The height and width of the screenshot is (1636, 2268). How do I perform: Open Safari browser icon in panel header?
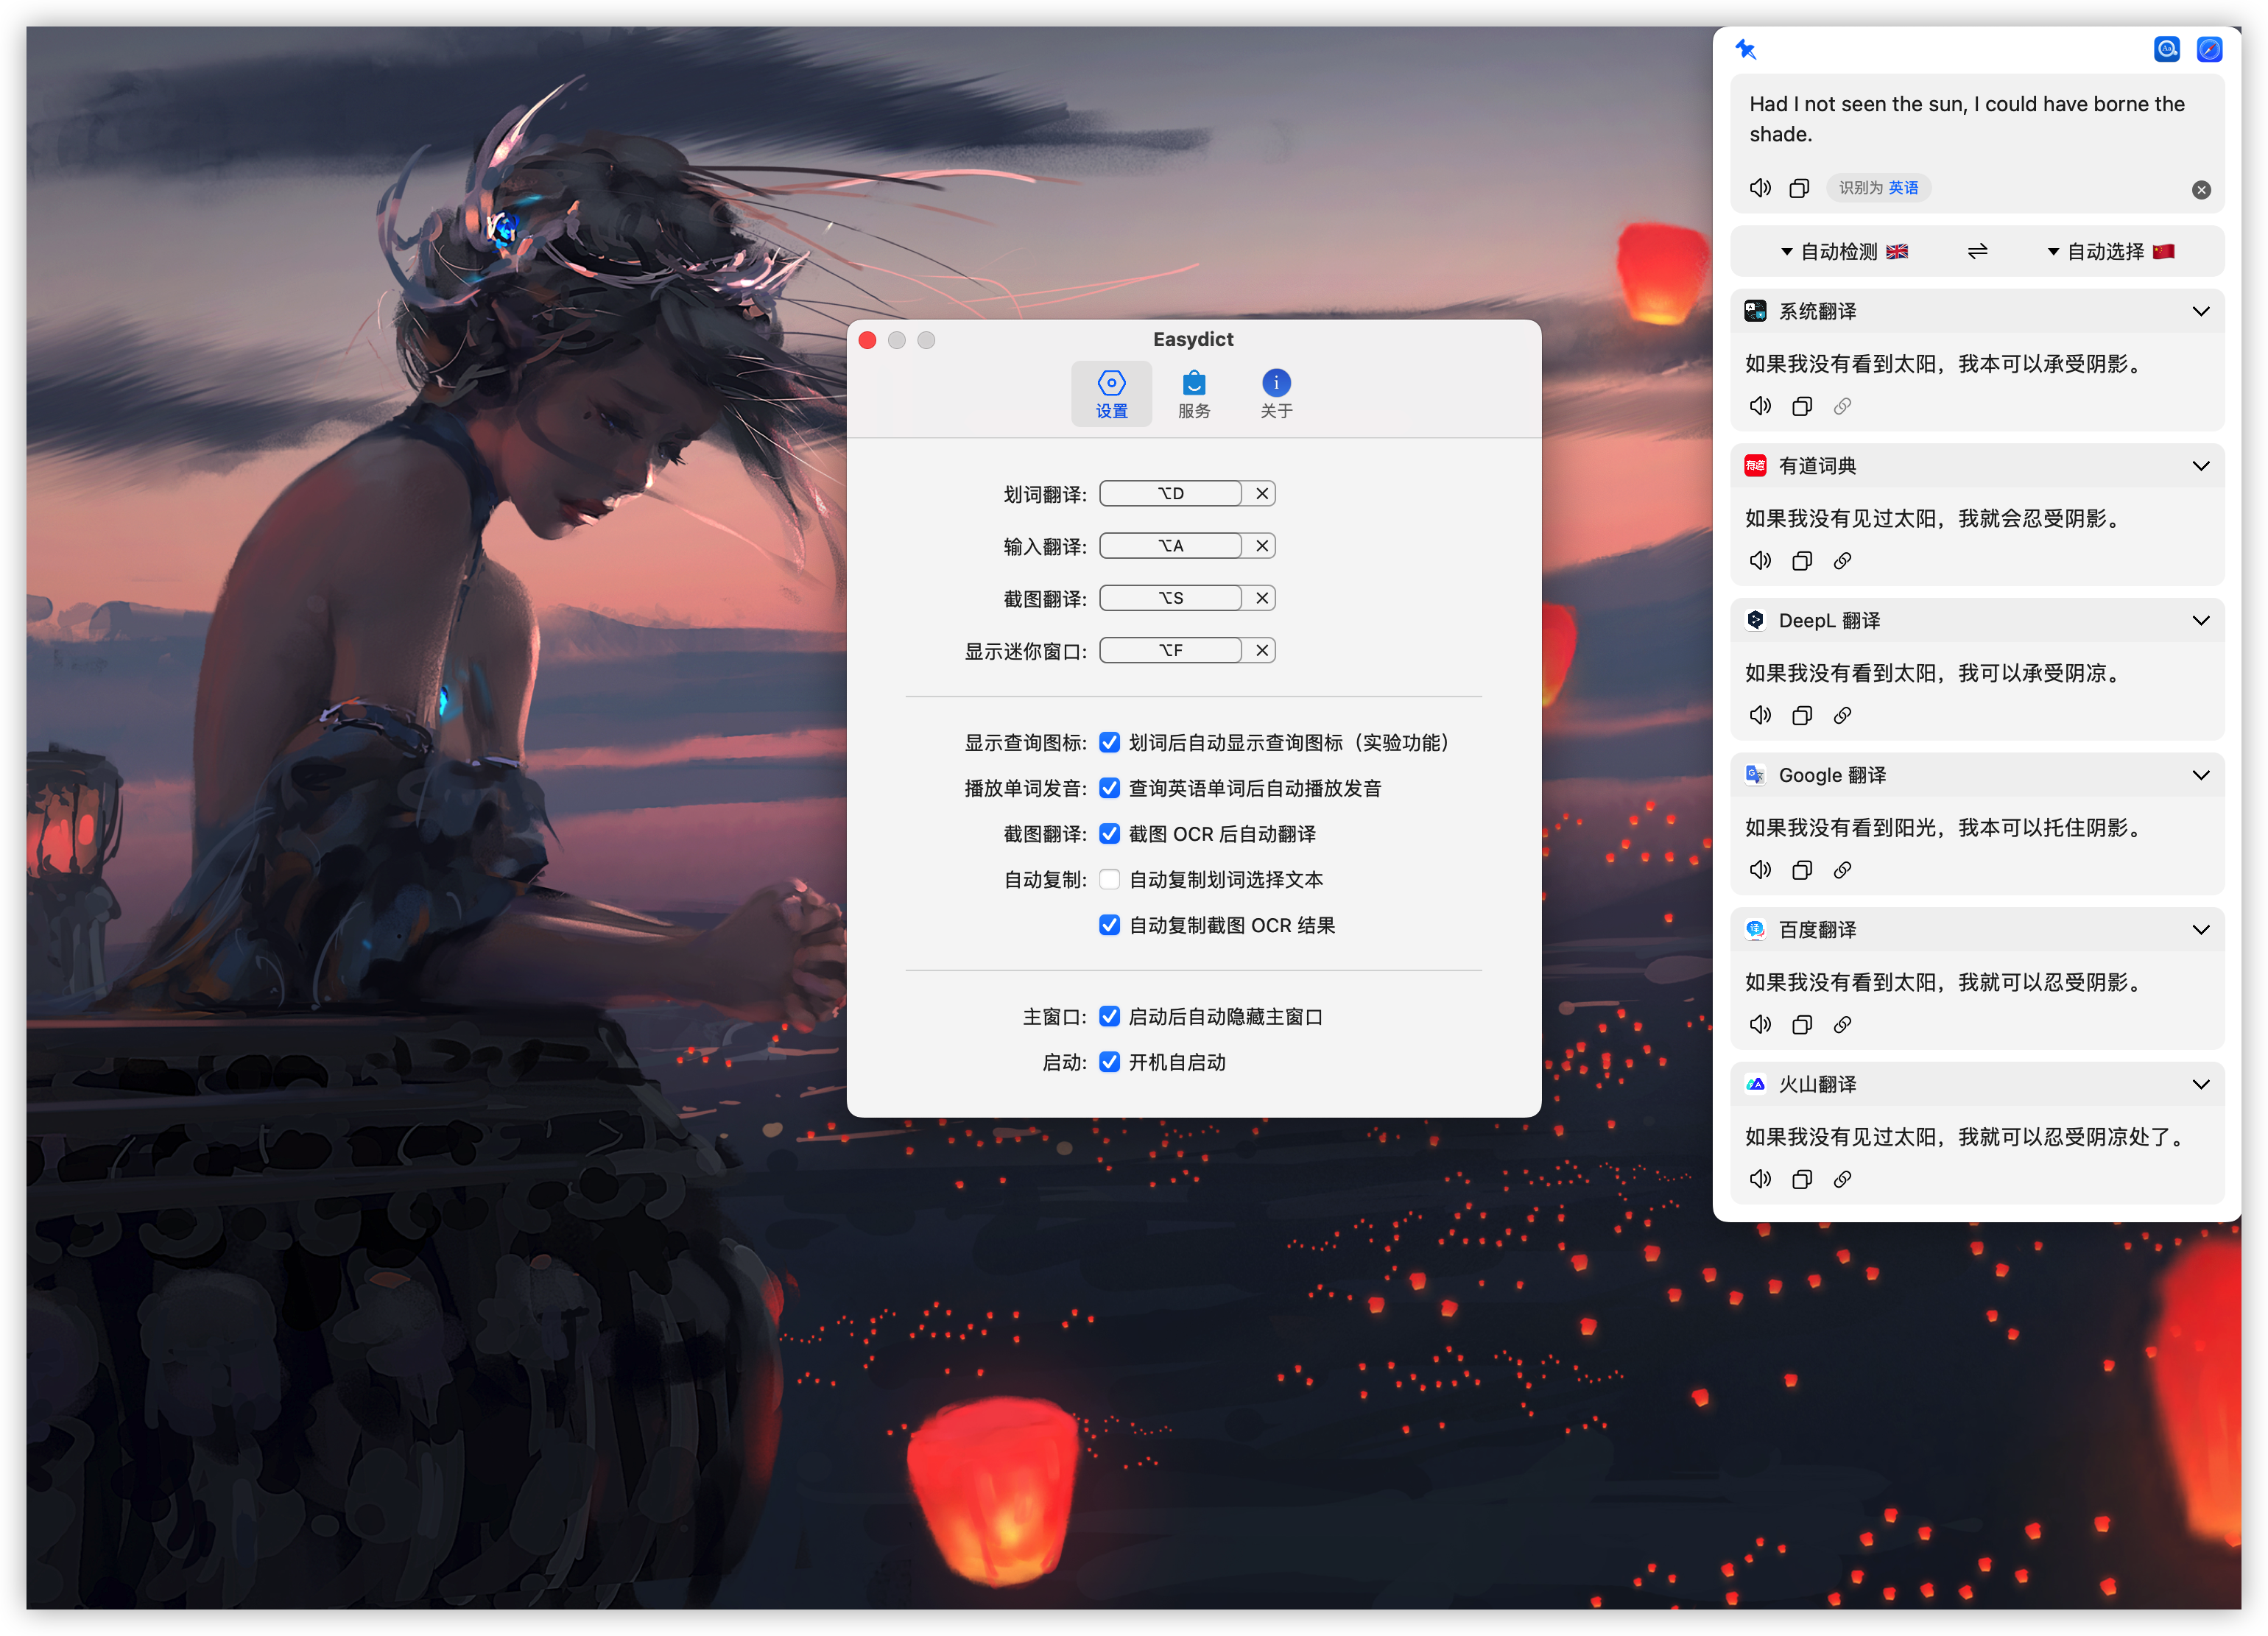[2209, 49]
